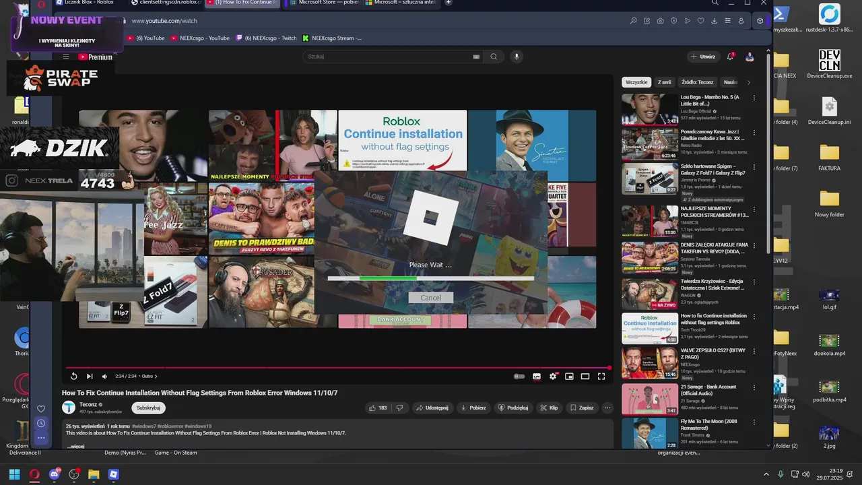Expand description with ...więcej
This screenshot has height=485, width=862.
pos(75,446)
